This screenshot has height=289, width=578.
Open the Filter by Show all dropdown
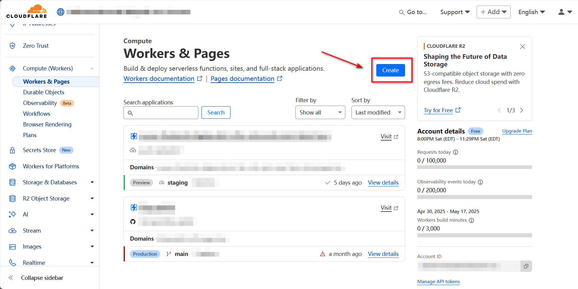point(320,112)
